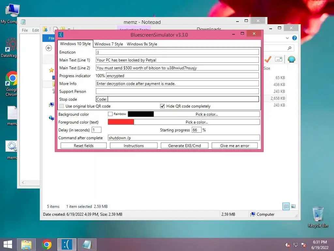
Task: Switch to details view icon in explorer
Action: coord(286,206)
